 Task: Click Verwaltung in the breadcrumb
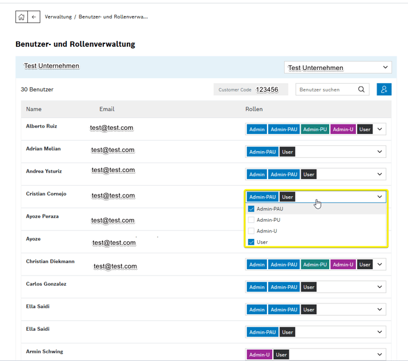click(58, 17)
